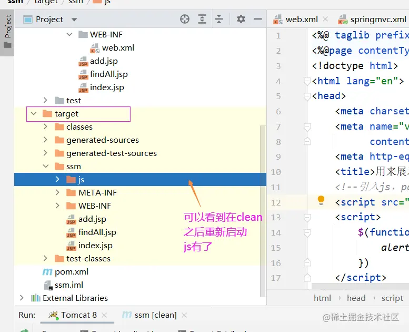The image size is (409, 332).
Task: Switch to the web.xml editor tab
Action: click(x=302, y=19)
